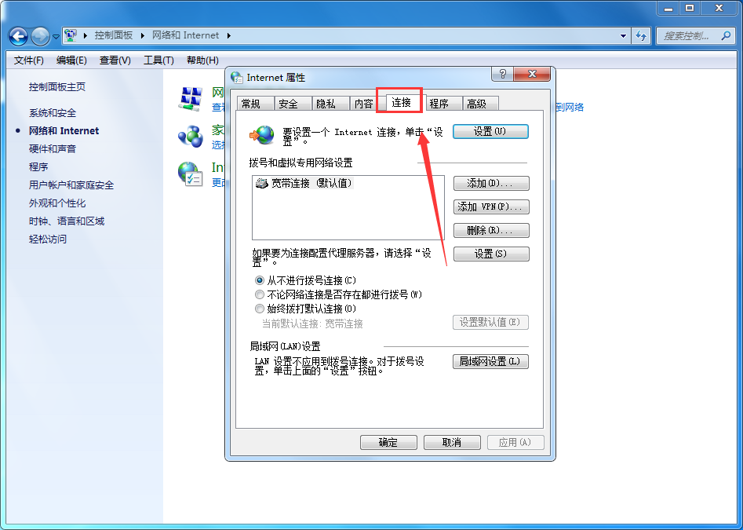Switch to the 常规 tab

click(x=256, y=104)
